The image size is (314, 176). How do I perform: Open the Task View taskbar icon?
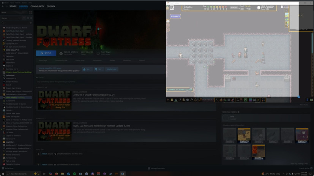44,174
